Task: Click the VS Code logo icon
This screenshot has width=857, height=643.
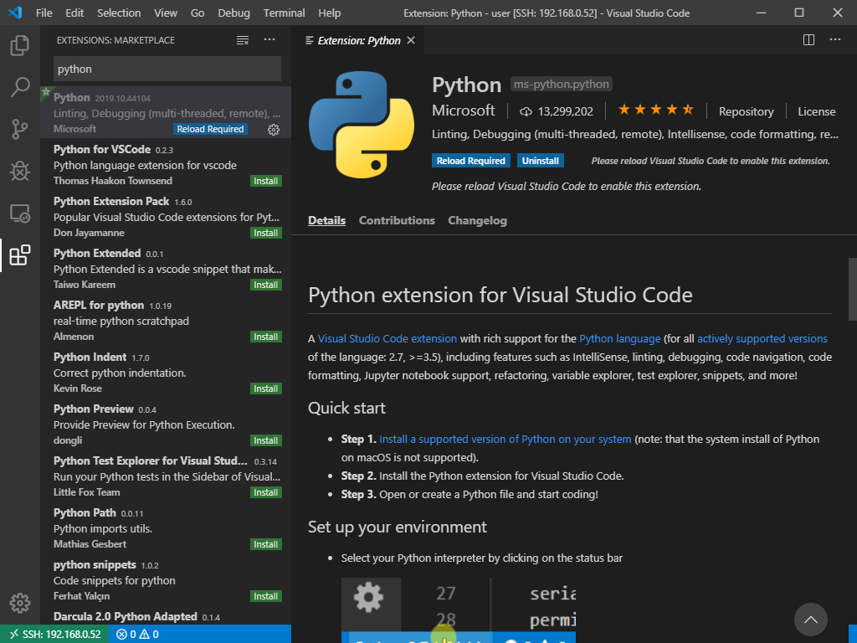Action: coord(15,13)
